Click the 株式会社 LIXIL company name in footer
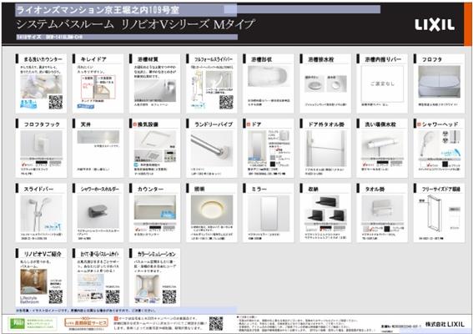Viewport: 473px width, 334px height. (x=445, y=324)
